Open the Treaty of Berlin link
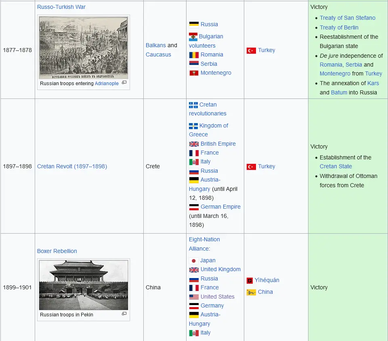The height and width of the screenshot is (341, 388). coord(339,27)
